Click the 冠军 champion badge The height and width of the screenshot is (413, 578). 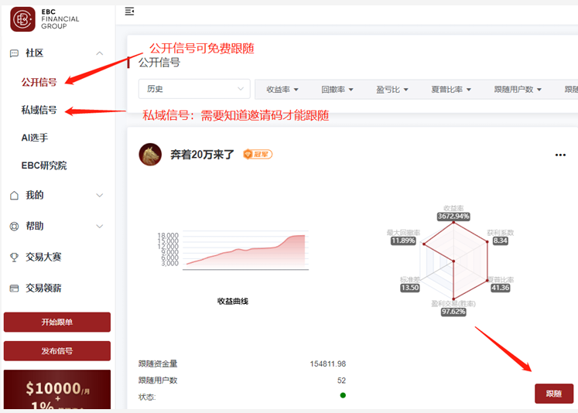point(258,155)
